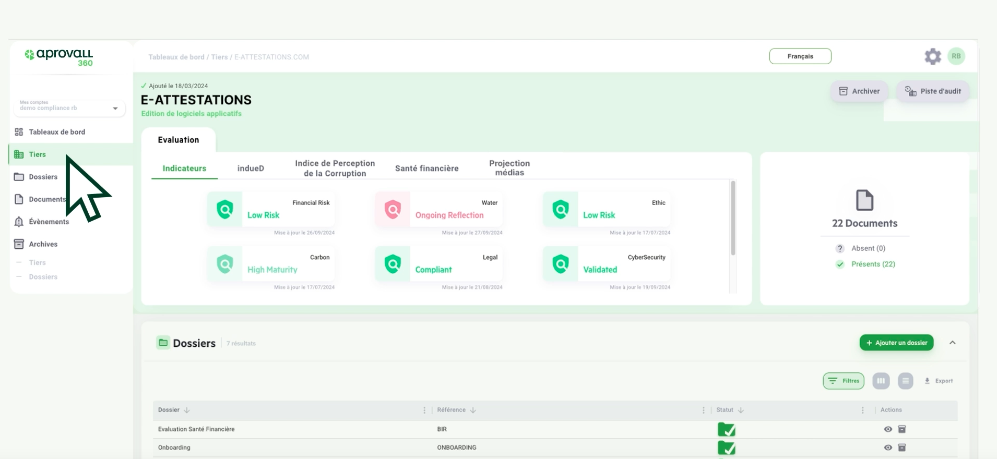Viewport: 997px width, 459px height.
Task: Open the RB user avatar
Action: pyautogui.click(x=956, y=56)
